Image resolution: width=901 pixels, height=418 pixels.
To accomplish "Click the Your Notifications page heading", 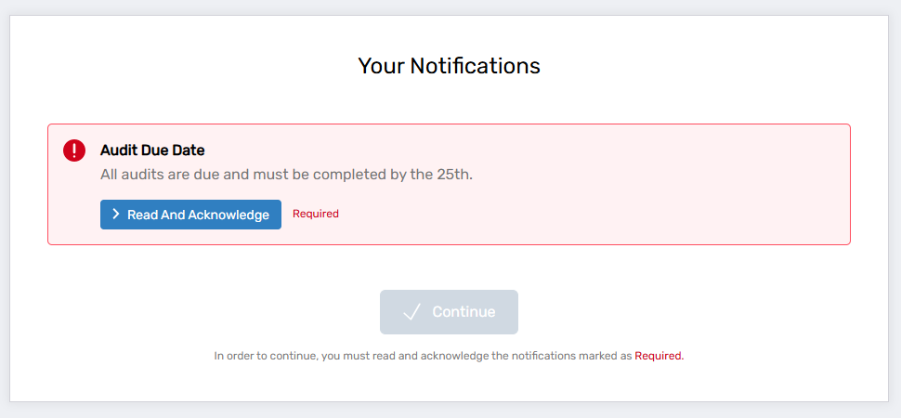I will point(449,66).
